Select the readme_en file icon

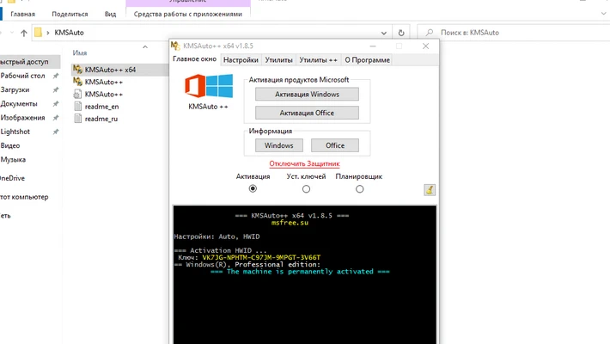coord(78,107)
